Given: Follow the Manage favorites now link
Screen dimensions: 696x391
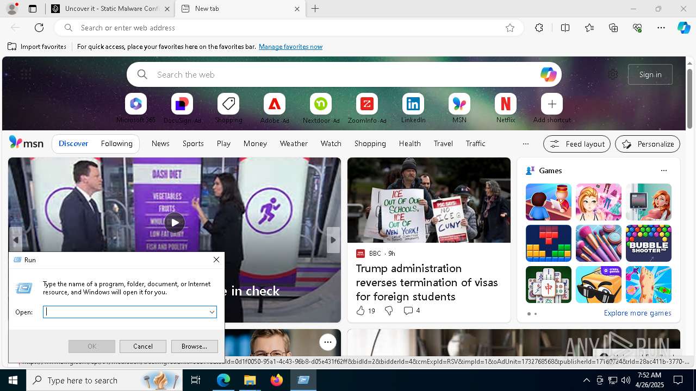Looking at the screenshot, I should point(290,47).
